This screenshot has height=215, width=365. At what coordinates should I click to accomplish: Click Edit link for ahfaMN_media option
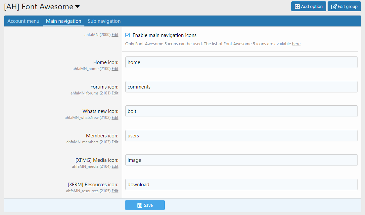115,166
